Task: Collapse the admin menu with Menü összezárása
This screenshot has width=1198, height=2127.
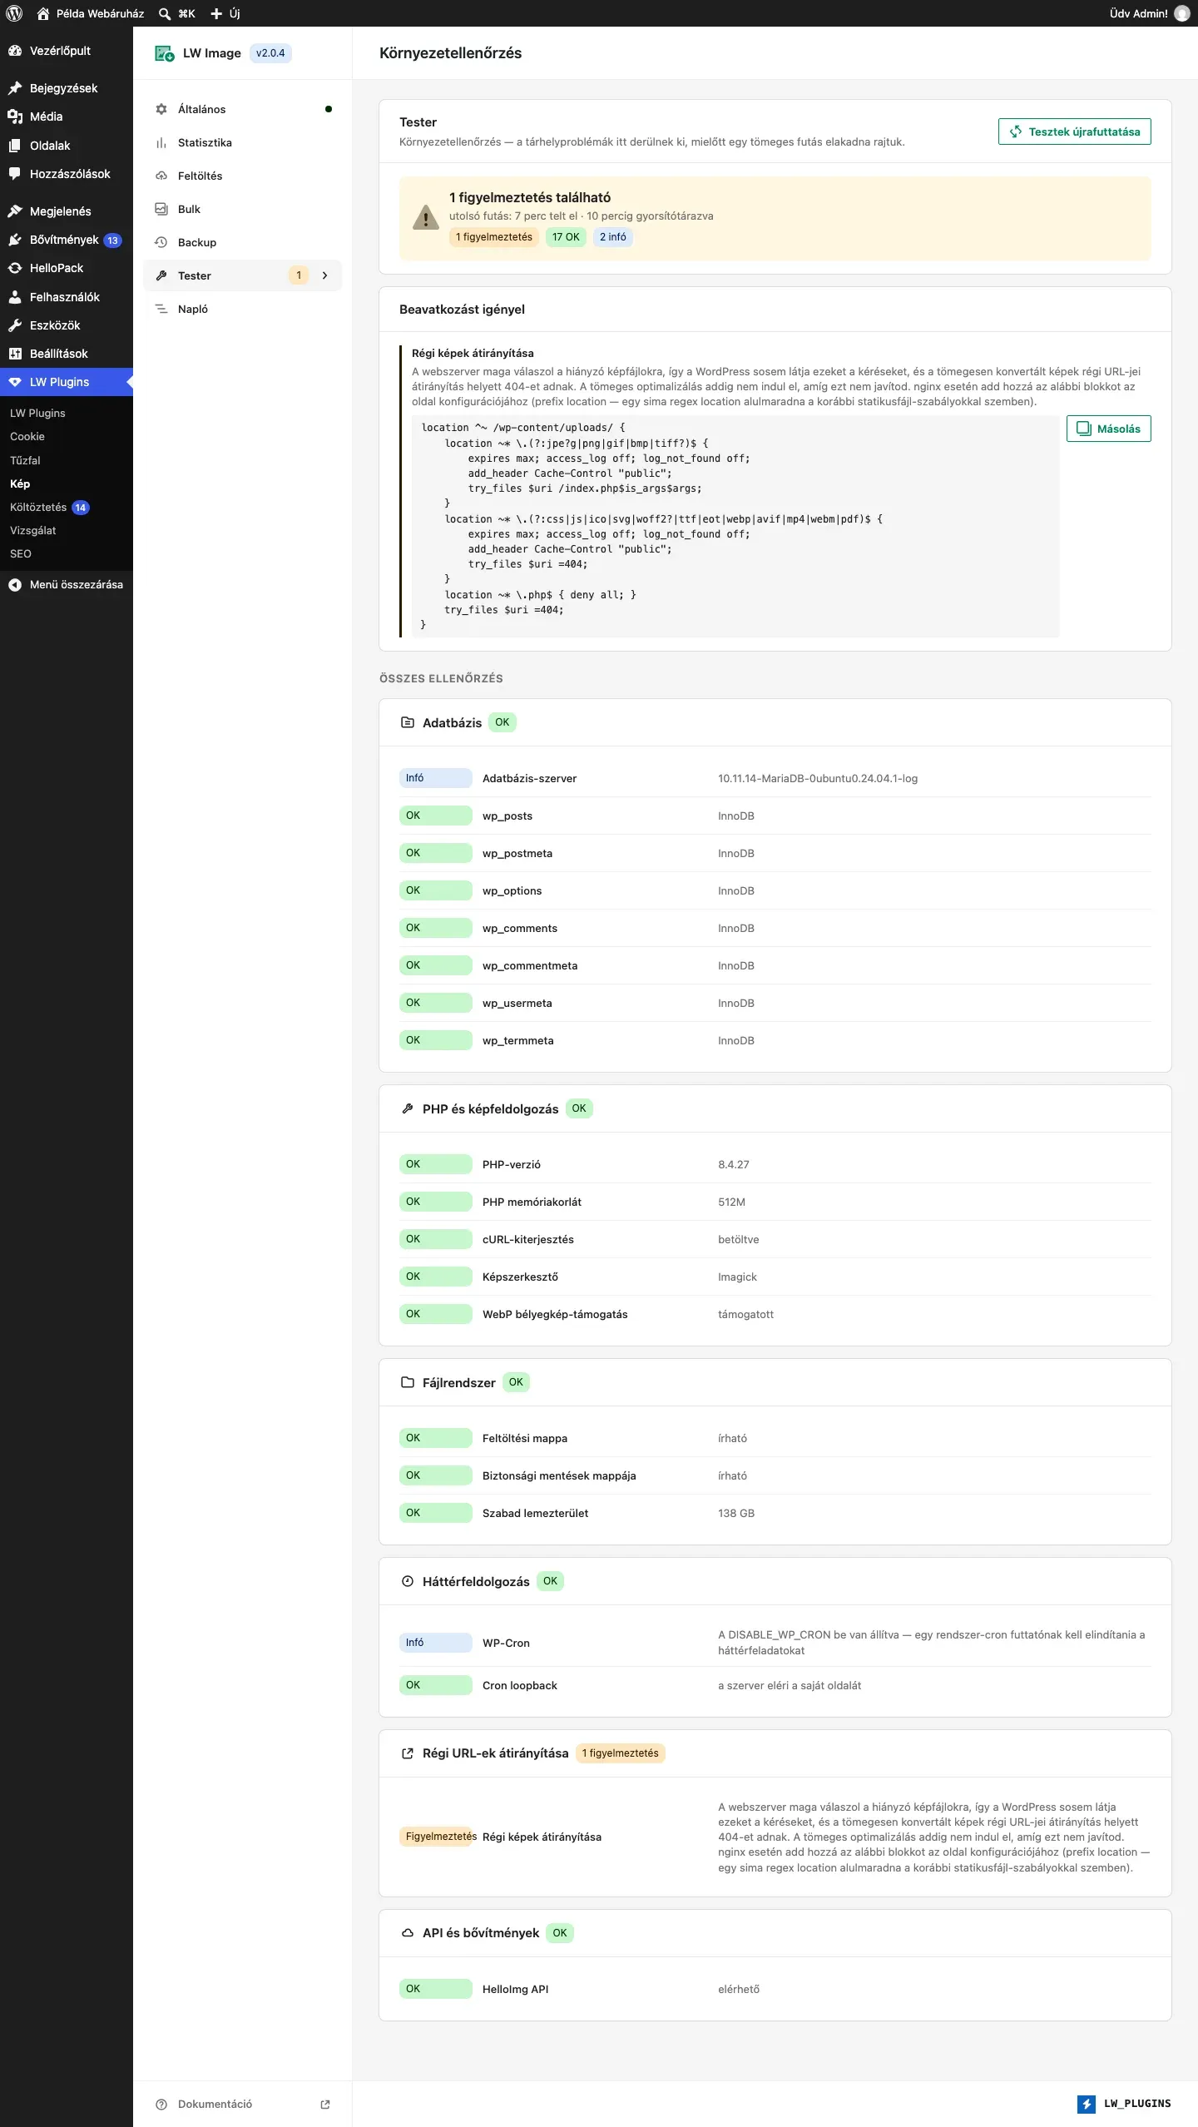Action: click(67, 584)
